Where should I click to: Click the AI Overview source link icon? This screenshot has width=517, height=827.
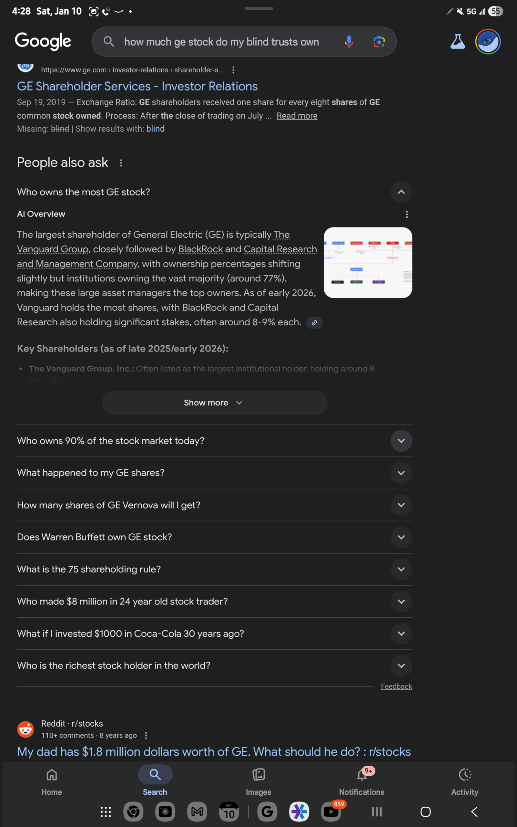tap(314, 323)
